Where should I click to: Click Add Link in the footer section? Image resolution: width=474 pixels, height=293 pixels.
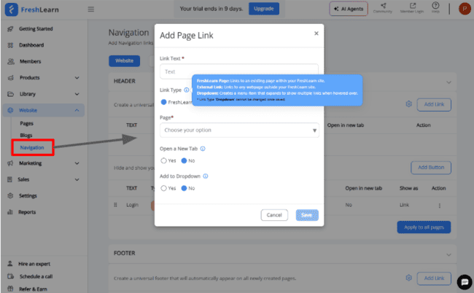coord(434,278)
